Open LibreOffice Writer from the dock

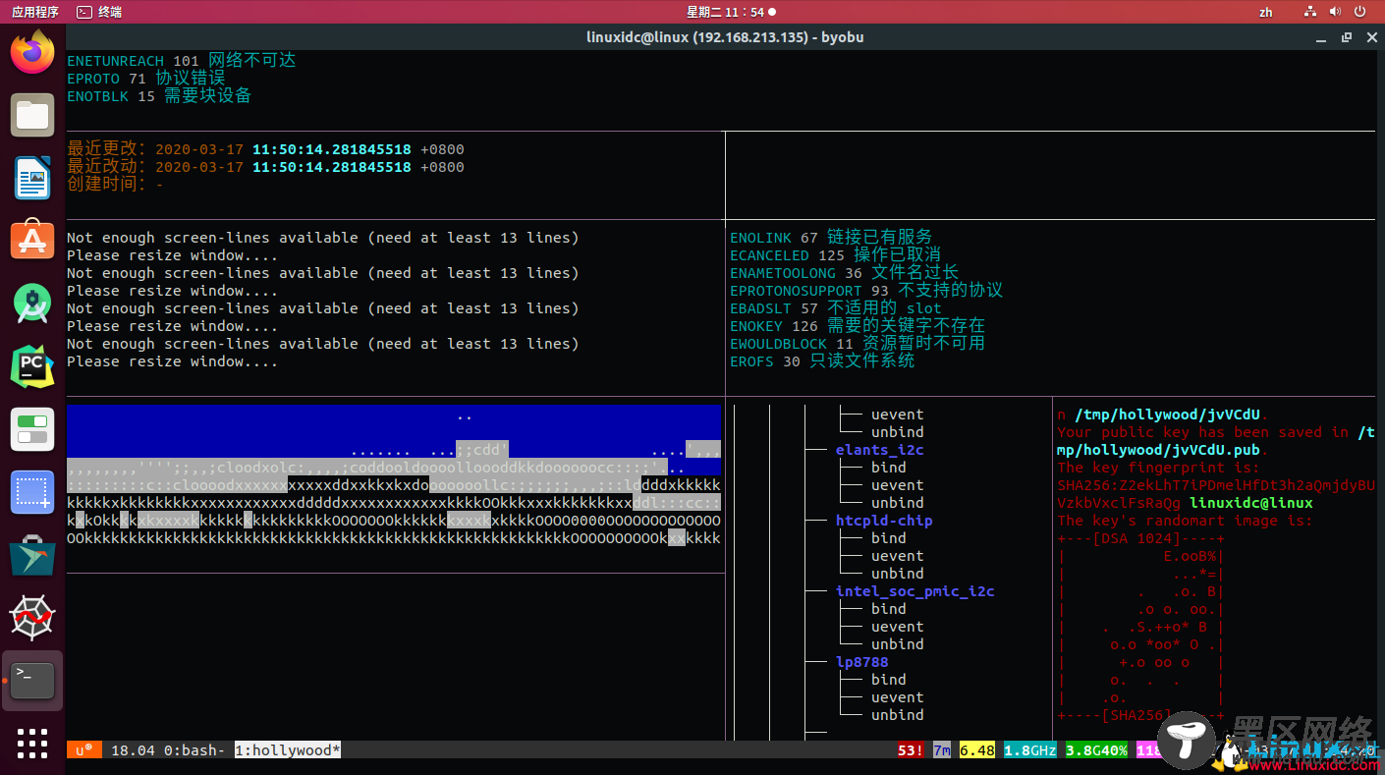point(32,178)
